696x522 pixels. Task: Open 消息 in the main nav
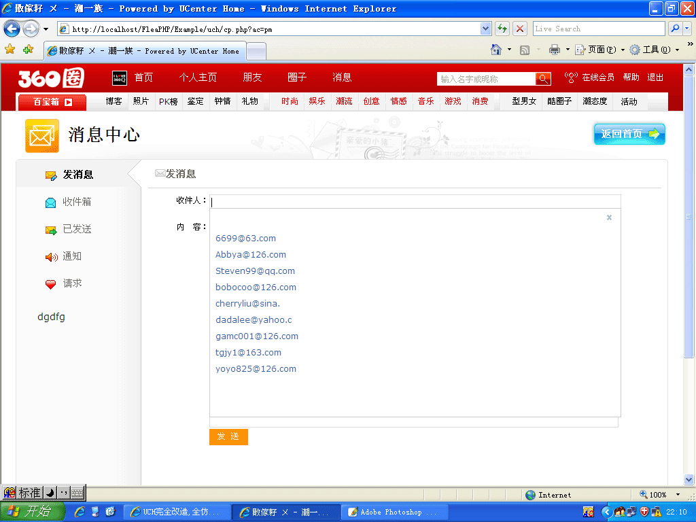[342, 77]
